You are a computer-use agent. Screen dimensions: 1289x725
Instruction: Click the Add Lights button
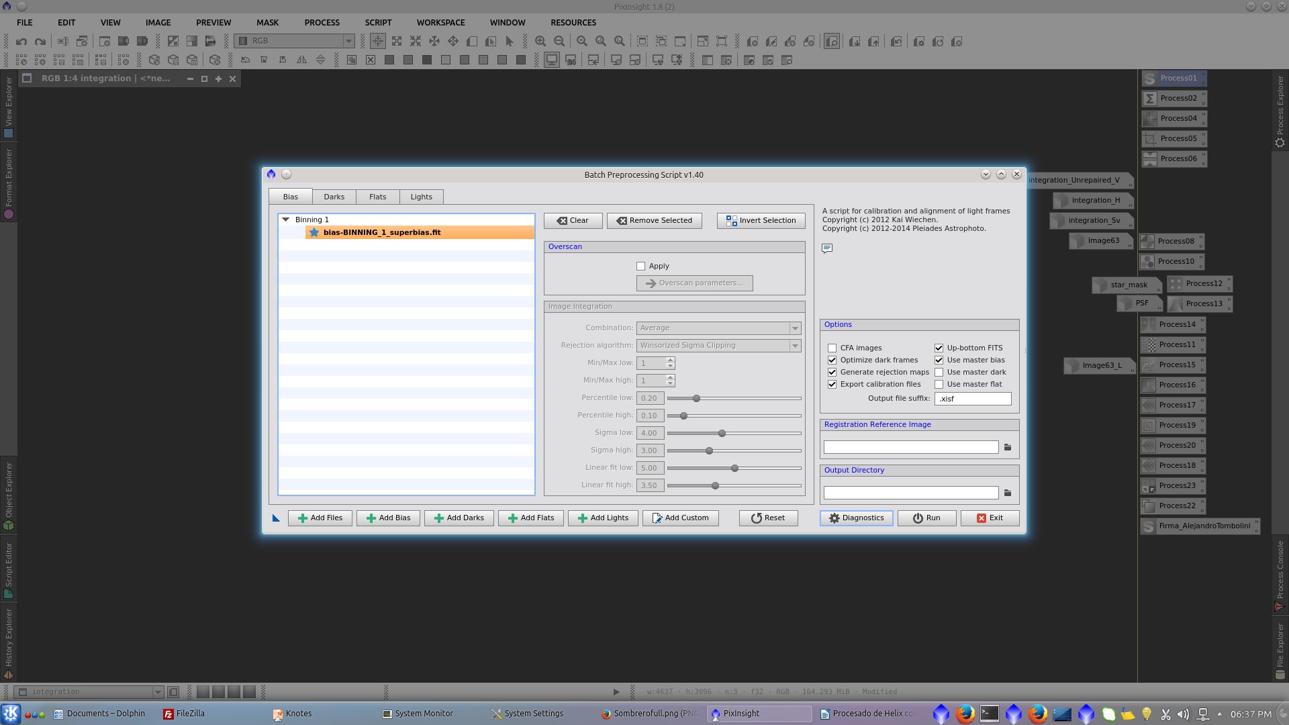[603, 518]
